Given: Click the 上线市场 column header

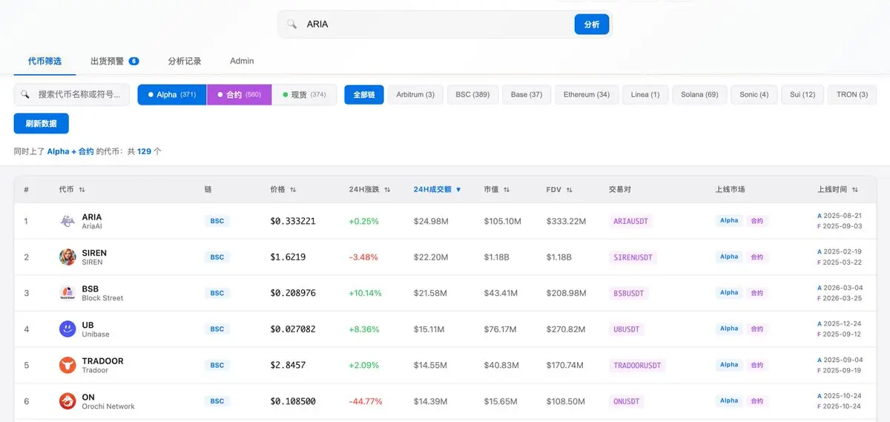Looking at the screenshot, I should coord(731,190).
